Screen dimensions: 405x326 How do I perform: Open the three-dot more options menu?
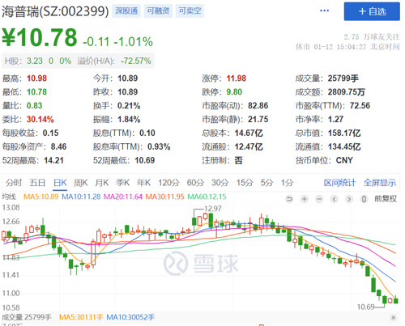(x=324, y=11)
